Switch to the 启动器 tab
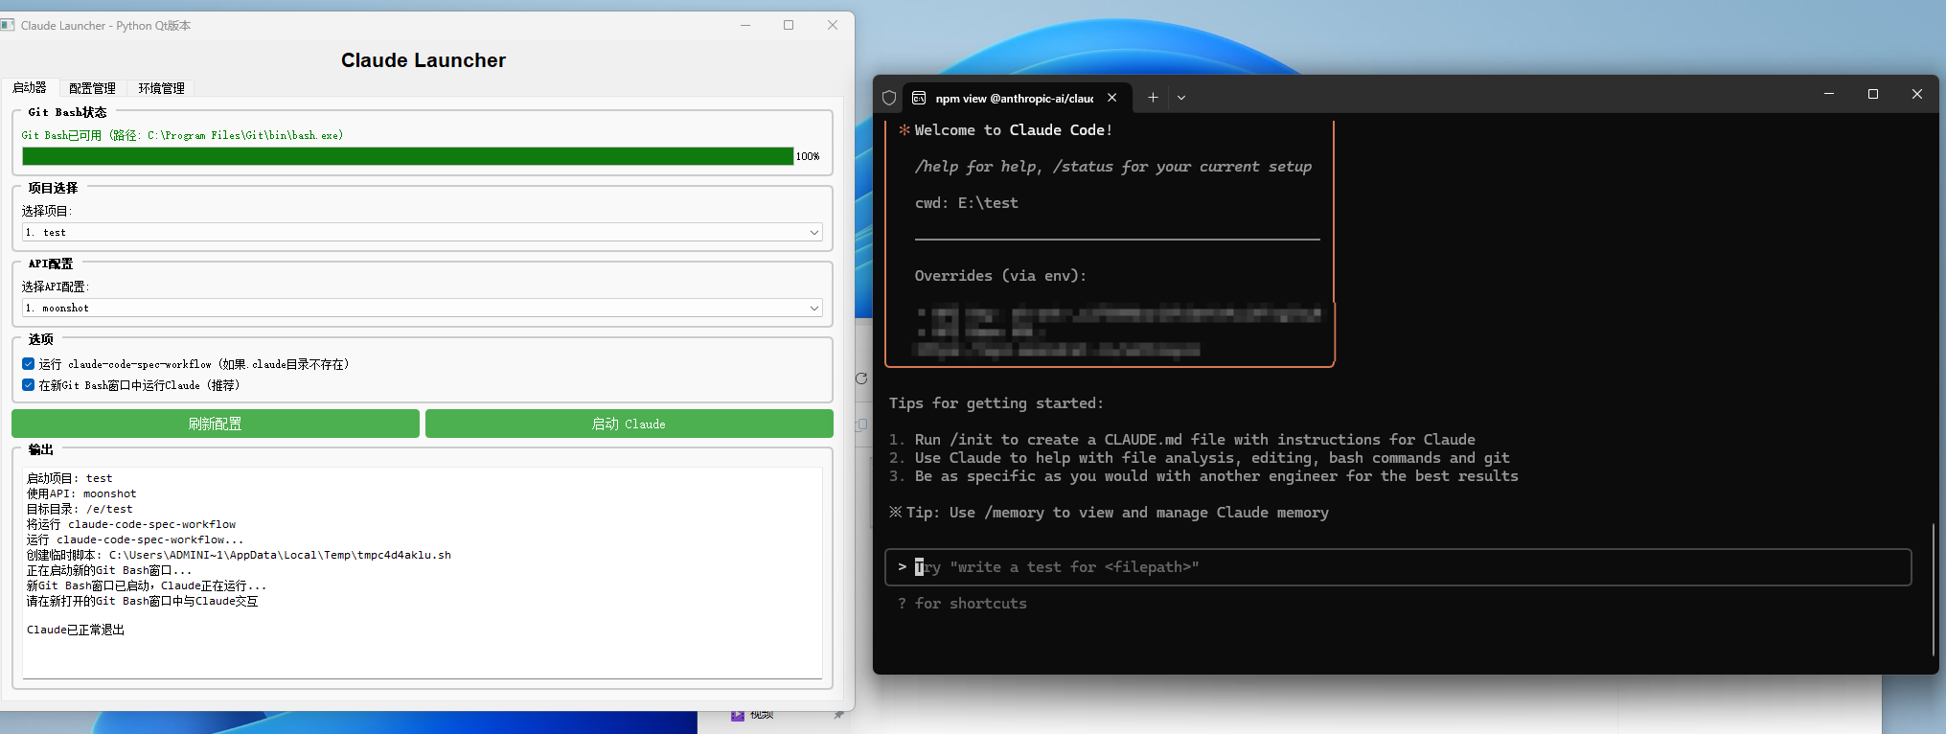 30,87
